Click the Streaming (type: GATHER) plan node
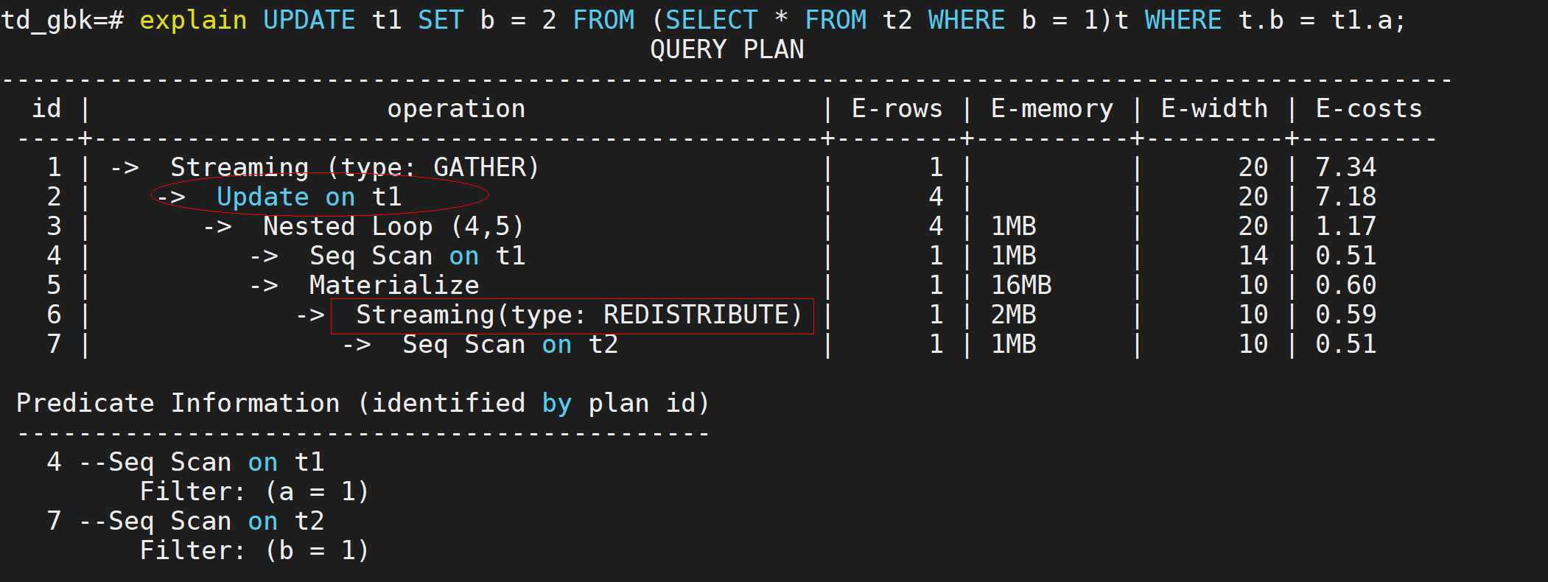Image resolution: width=1548 pixels, height=582 pixels. pos(354,168)
